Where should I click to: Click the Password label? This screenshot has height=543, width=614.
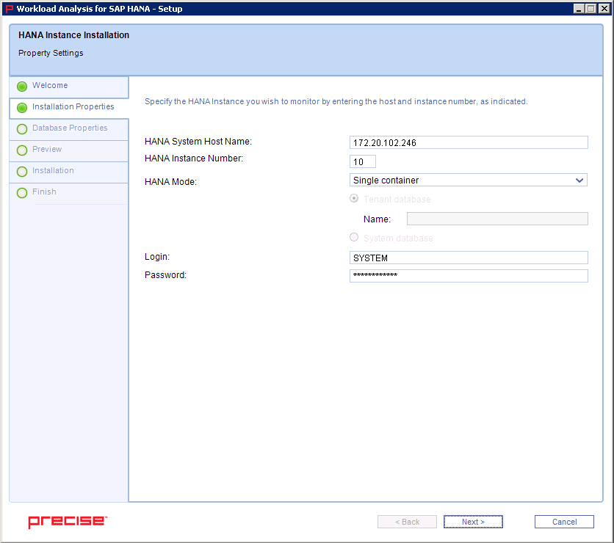[166, 275]
